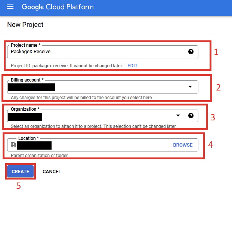Click the building icon in Location field

click(x=13, y=145)
